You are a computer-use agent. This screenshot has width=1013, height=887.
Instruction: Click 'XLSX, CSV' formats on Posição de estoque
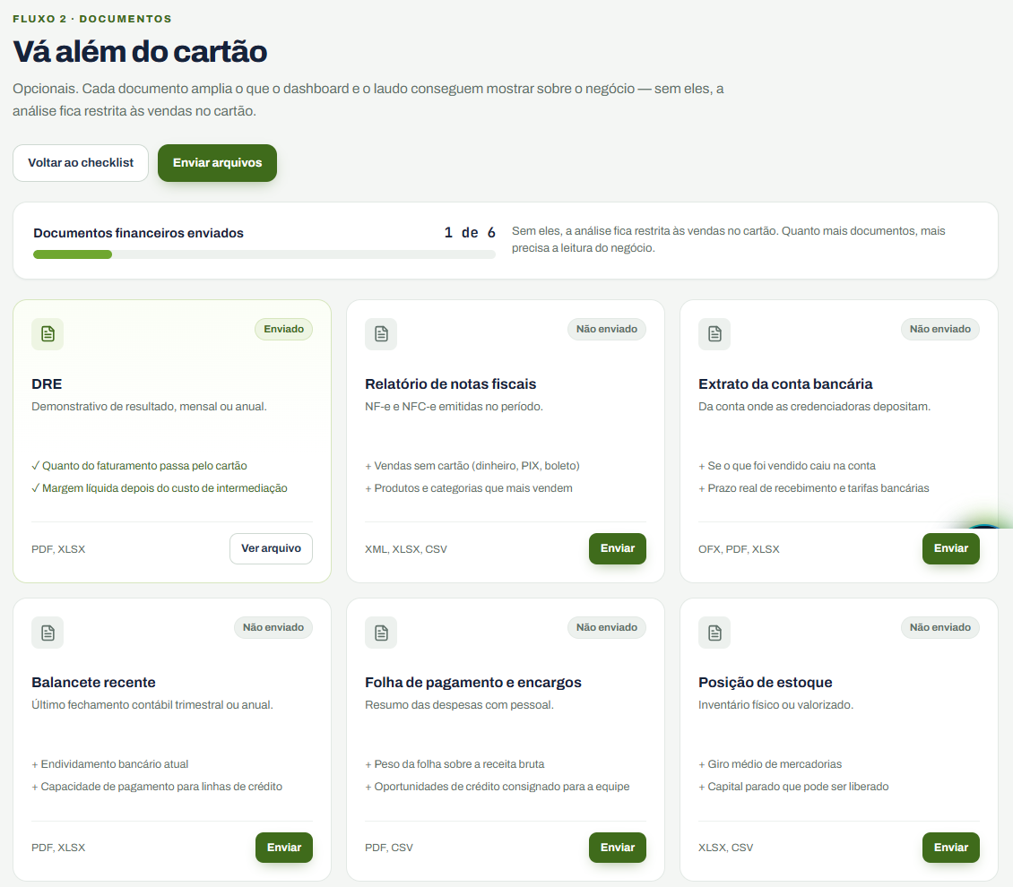[x=725, y=848]
